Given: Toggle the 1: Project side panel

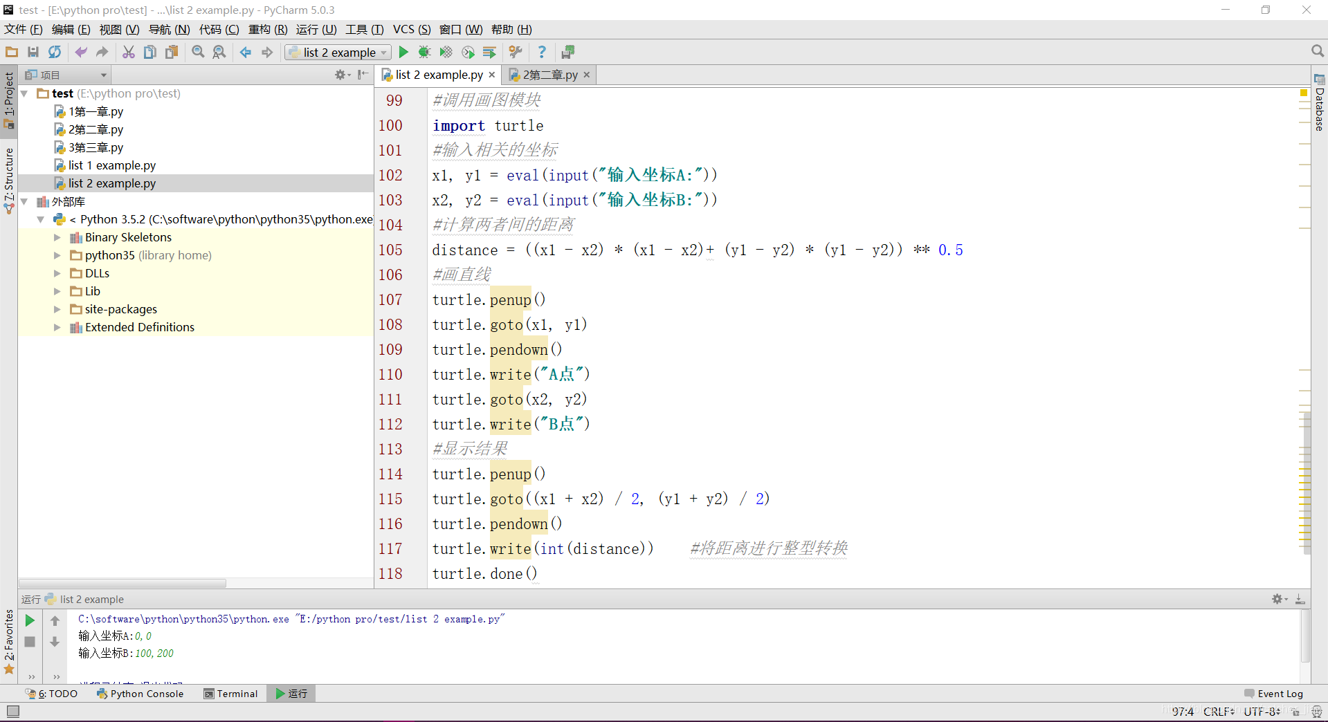Looking at the screenshot, I should click(x=9, y=100).
